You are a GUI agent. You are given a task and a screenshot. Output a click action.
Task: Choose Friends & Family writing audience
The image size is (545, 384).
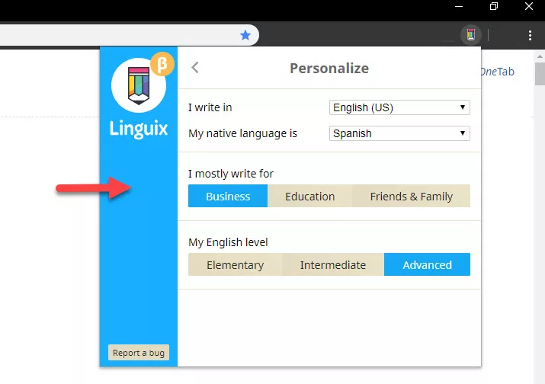411,197
